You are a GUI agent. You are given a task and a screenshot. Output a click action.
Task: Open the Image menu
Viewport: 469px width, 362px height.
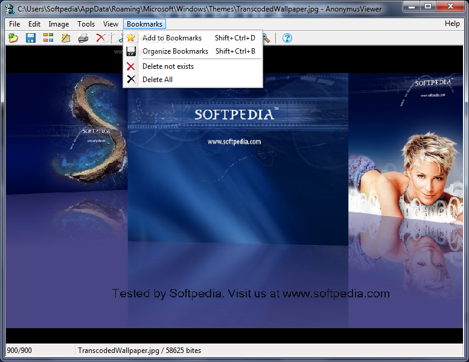pos(59,24)
